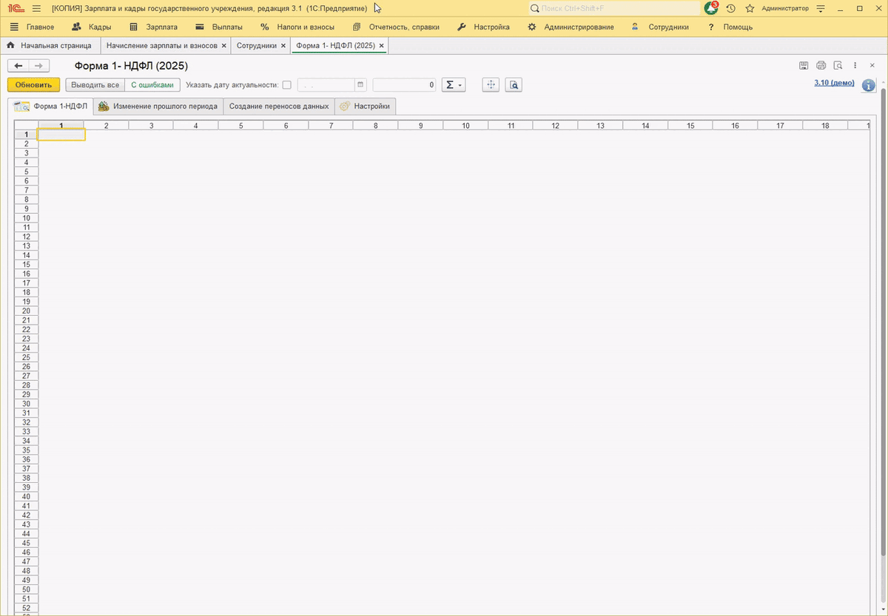Click the numeric field showing 0

pos(405,85)
